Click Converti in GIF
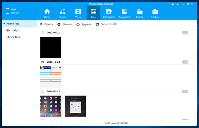 pos(106,24)
